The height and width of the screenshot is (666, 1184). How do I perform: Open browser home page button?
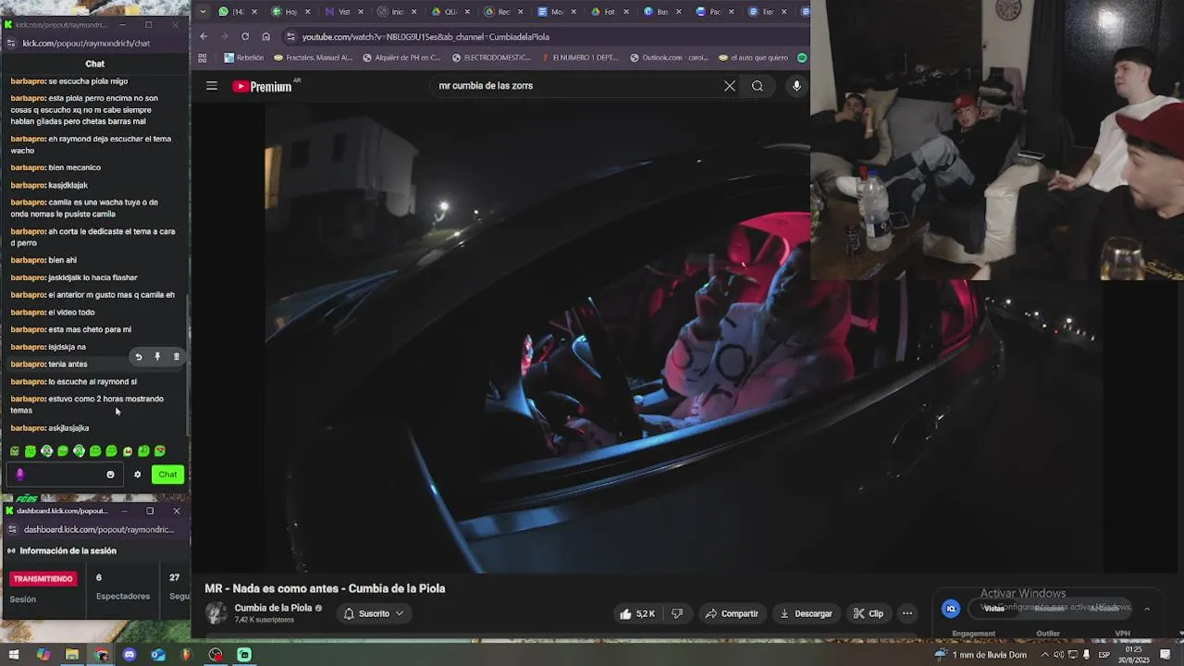tap(266, 36)
